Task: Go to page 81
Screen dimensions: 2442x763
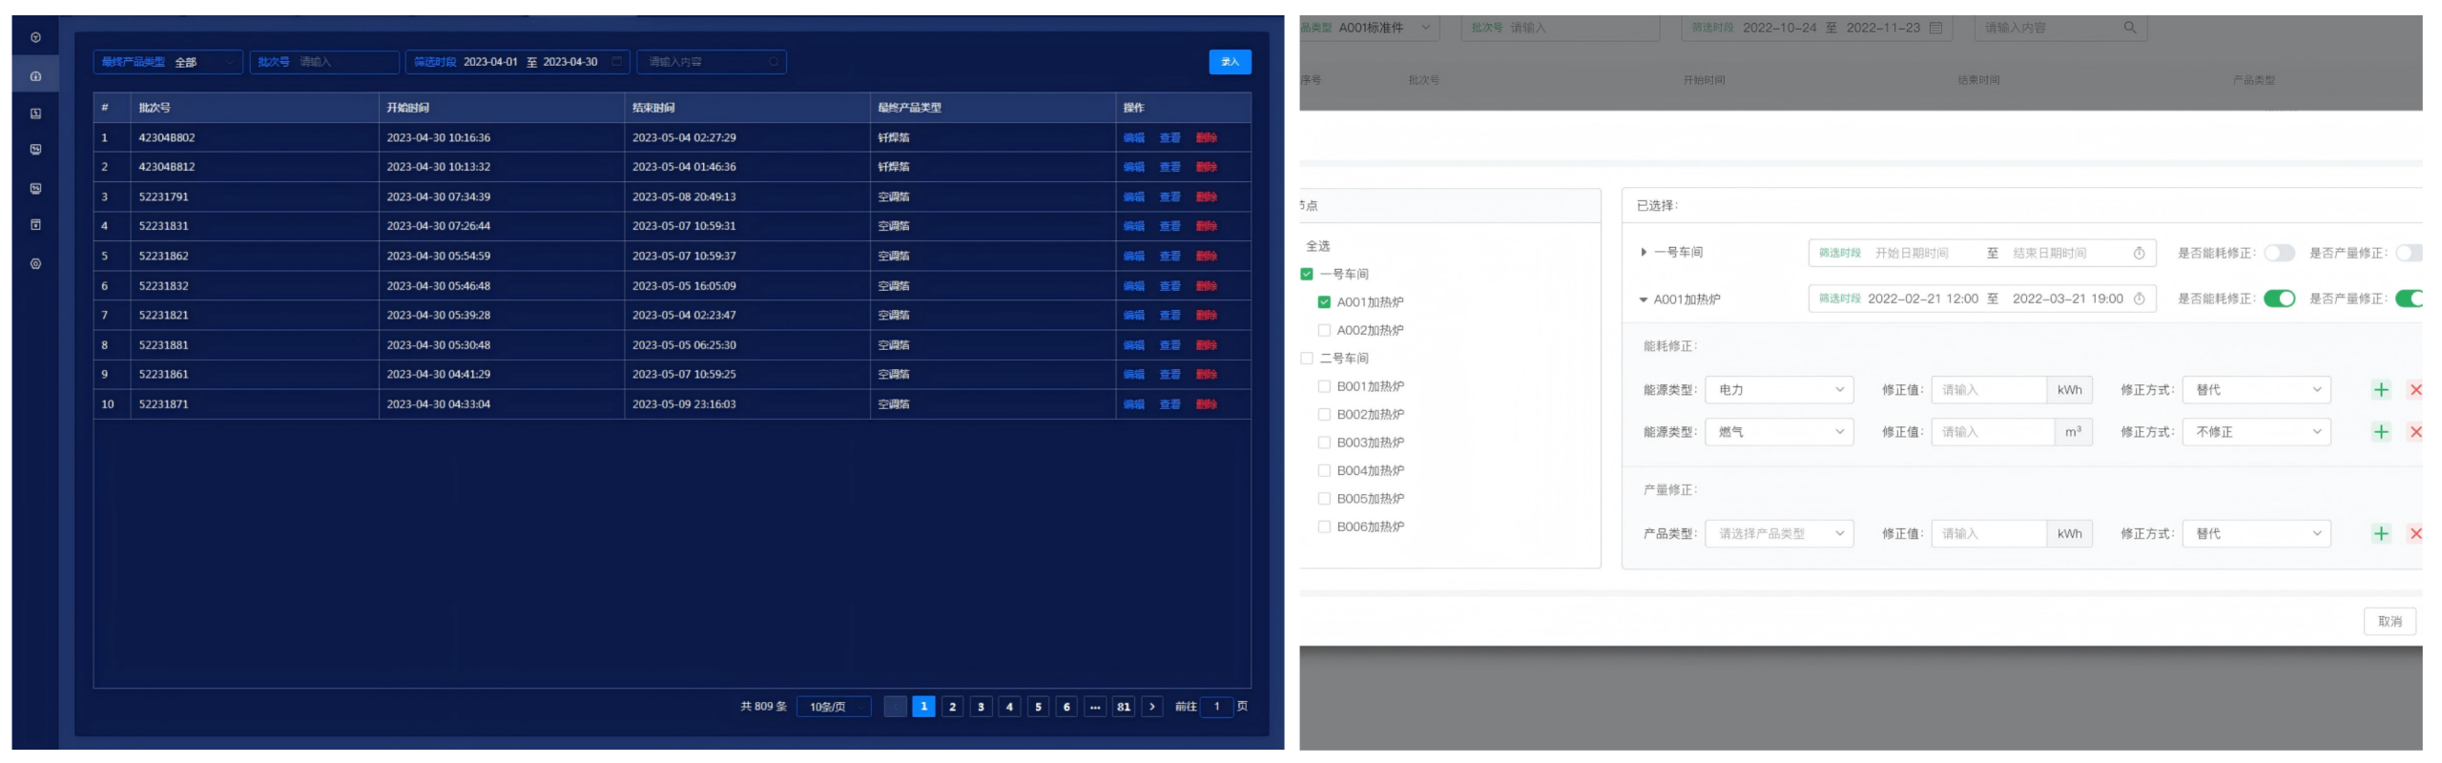Action: coord(1124,707)
